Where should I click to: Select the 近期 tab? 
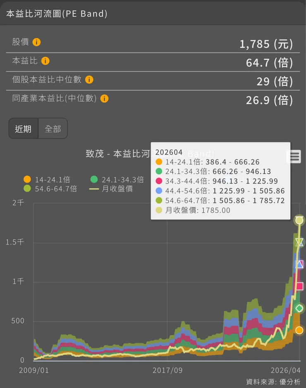click(23, 128)
